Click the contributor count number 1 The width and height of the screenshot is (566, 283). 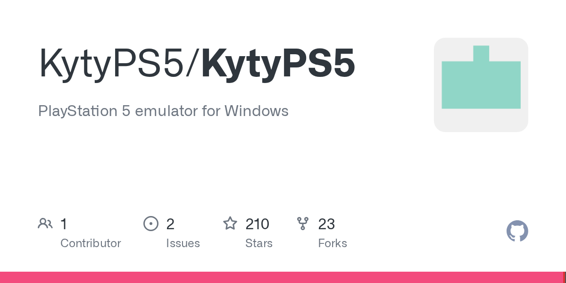(x=64, y=224)
